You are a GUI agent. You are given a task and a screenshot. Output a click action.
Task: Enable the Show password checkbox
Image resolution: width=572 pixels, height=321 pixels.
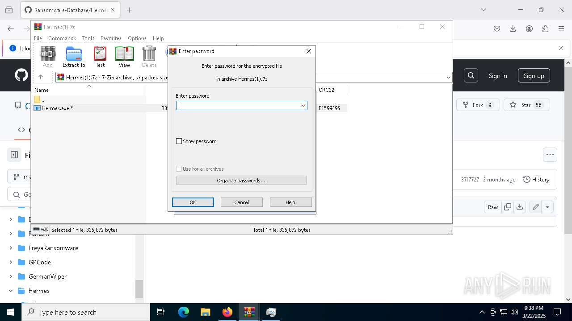click(x=179, y=141)
